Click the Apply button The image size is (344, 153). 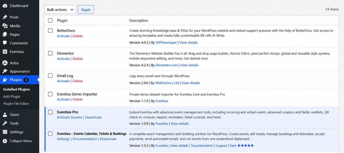[86, 10]
